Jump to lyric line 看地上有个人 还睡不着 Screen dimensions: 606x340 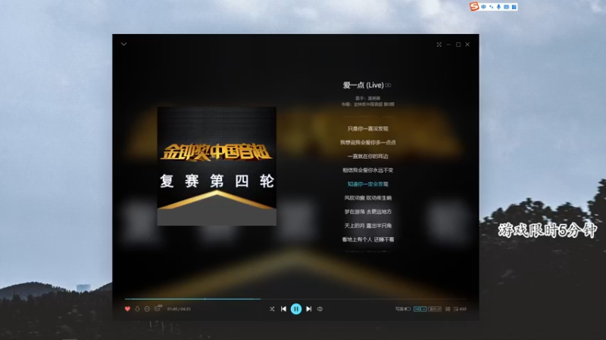368,240
